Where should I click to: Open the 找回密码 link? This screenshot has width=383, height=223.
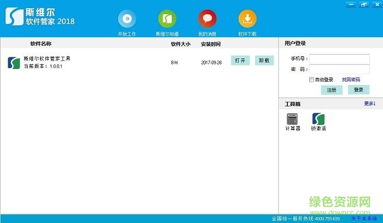pos(351,80)
